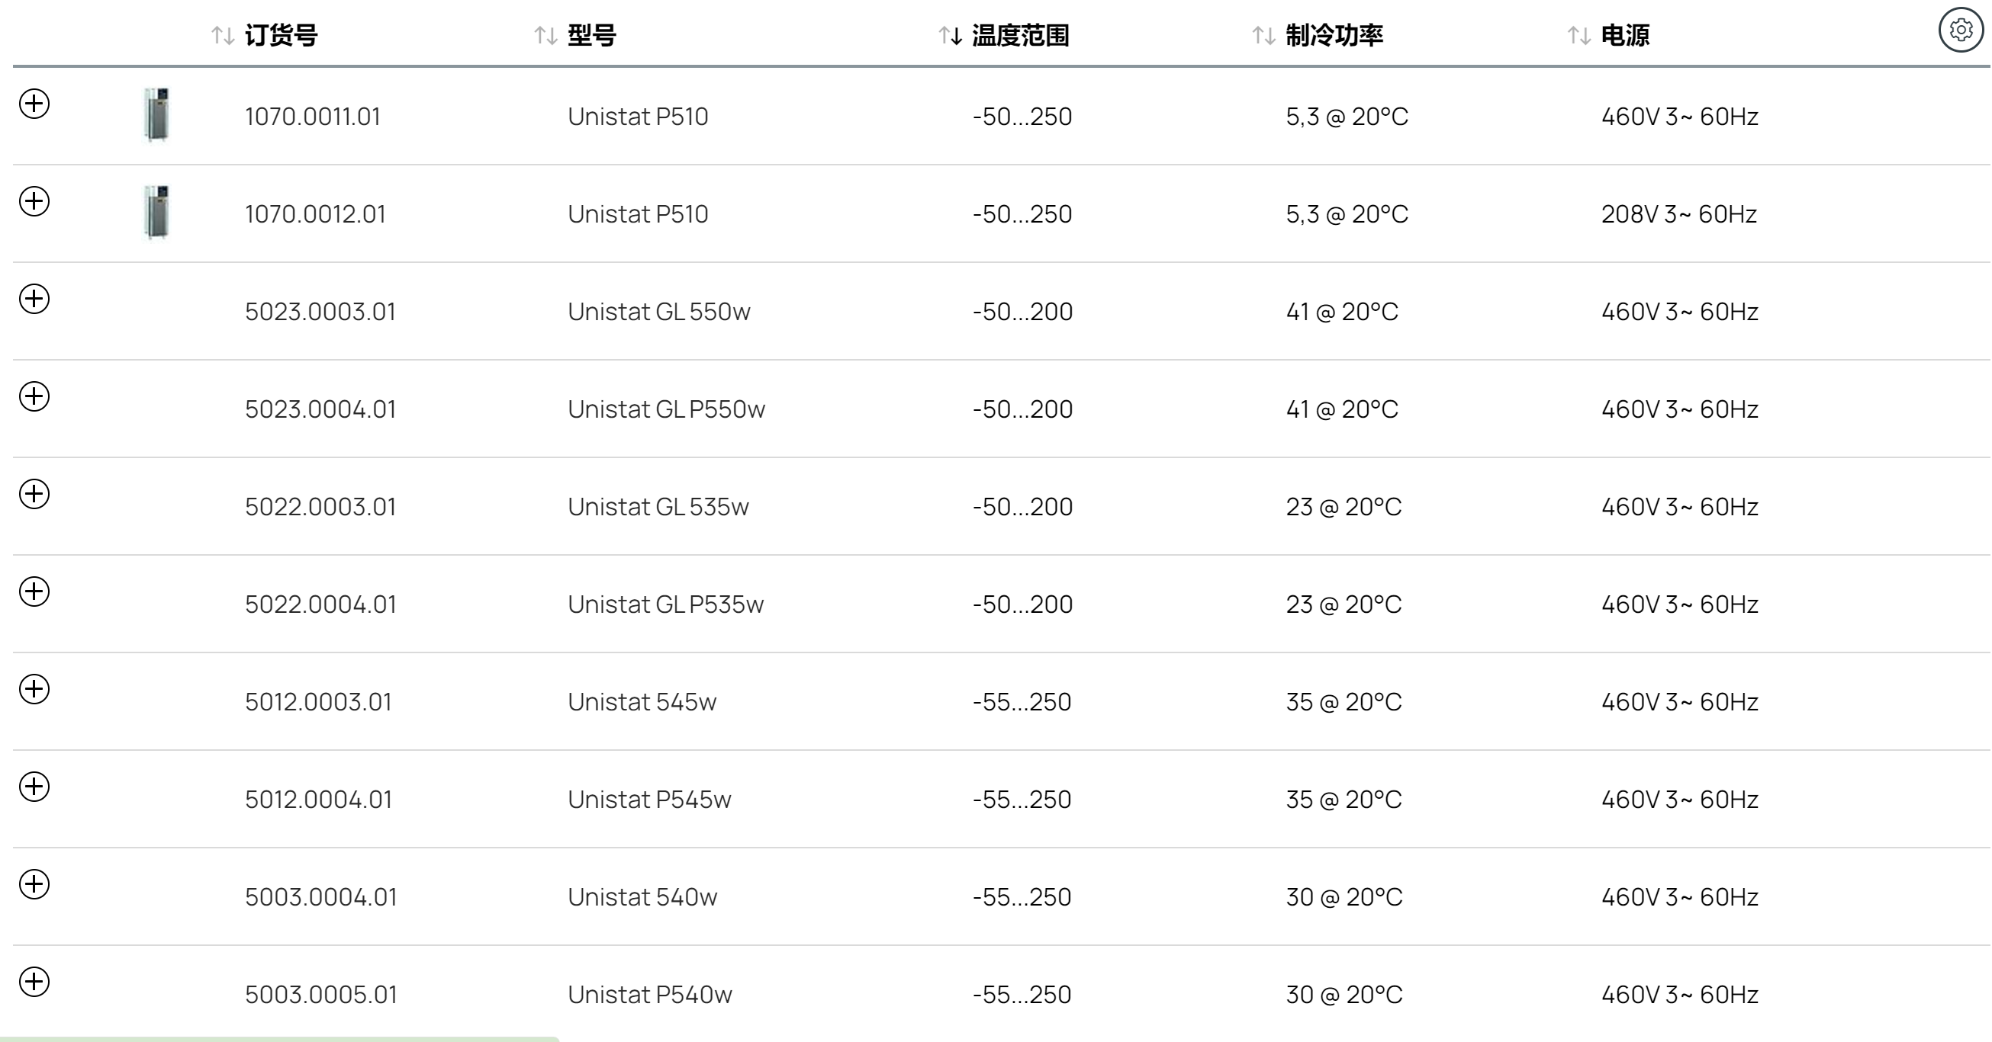
Task: Open order number 5012.0004.01
Action: click(319, 800)
